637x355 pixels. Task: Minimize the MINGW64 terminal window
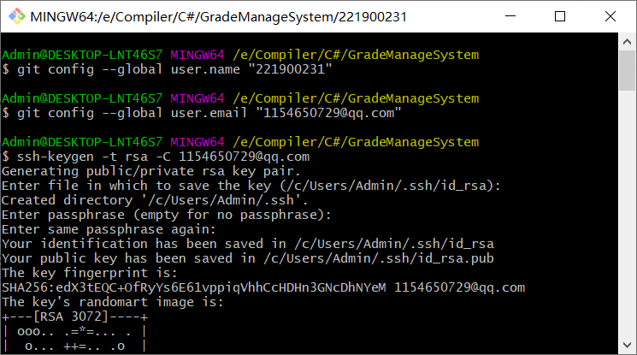tap(510, 16)
